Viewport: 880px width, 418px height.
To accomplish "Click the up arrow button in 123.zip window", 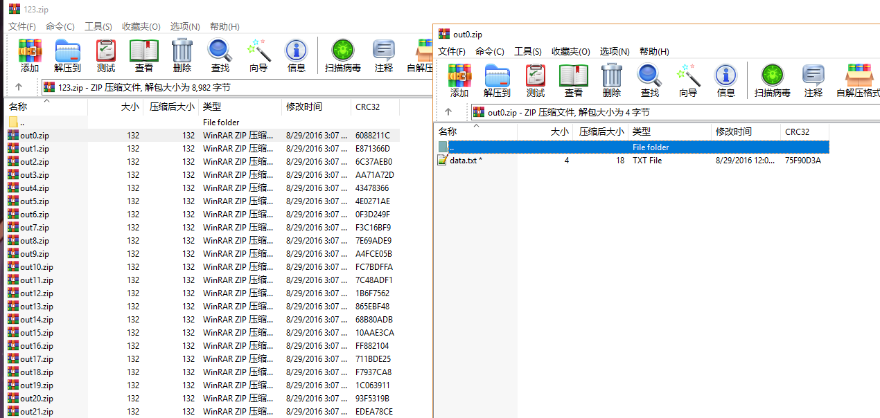I will click(19, 87).
